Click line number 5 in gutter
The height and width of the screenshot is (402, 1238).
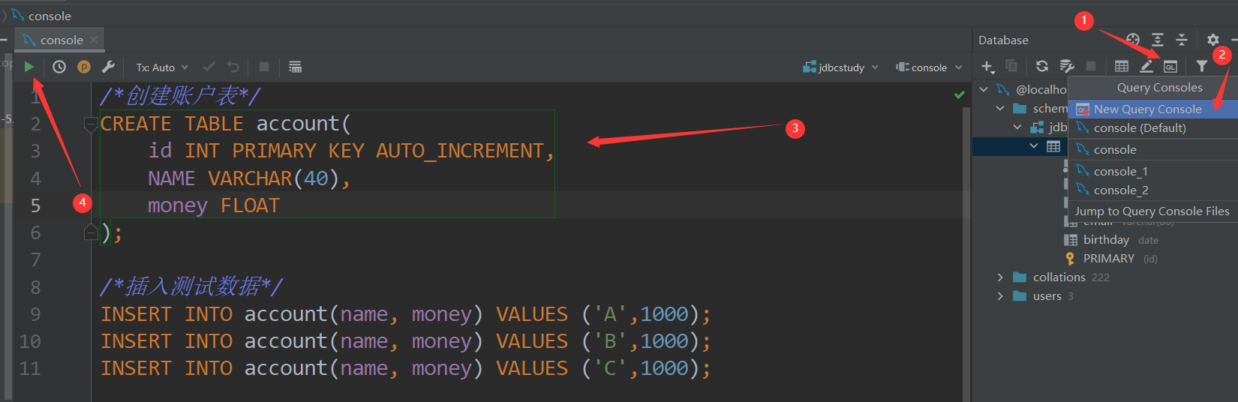click(35, 205)
